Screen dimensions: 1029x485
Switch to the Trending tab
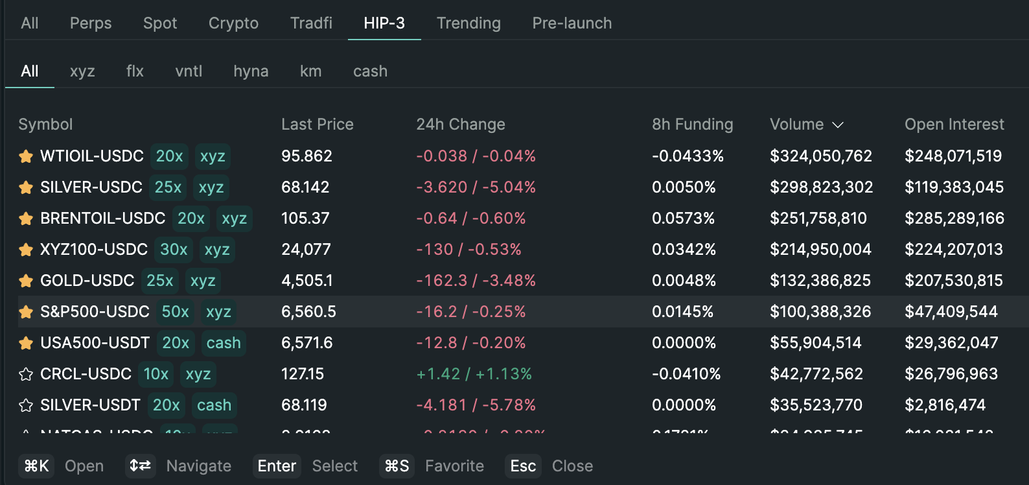click(468, 23)
